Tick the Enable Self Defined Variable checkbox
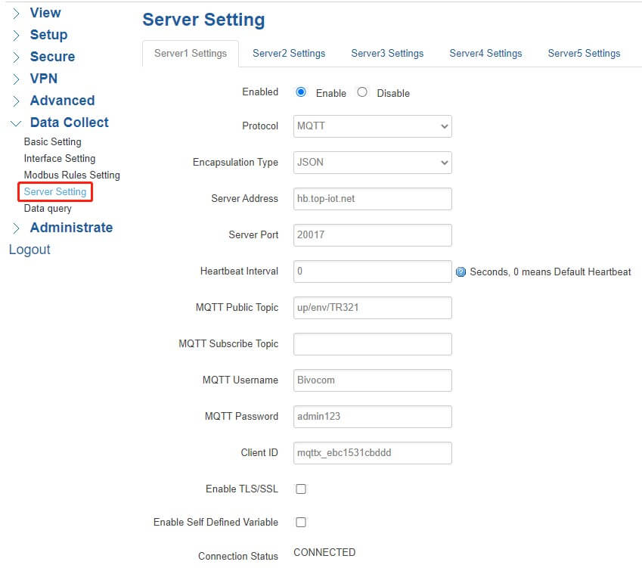This screenshot has height=568, width=642. pyautogui.click(x=301, y=522)
